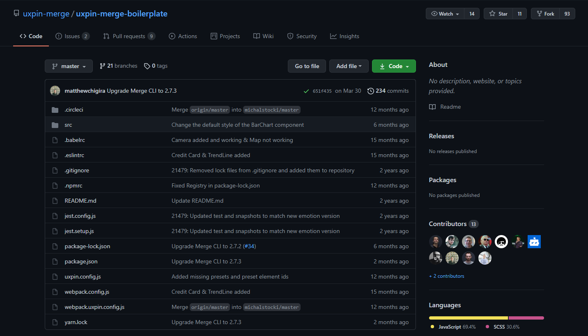Click the file icon next to .eslintrc
Image resolution: width=588 pixels, height=336 pixels.
[x=55, y=155]
